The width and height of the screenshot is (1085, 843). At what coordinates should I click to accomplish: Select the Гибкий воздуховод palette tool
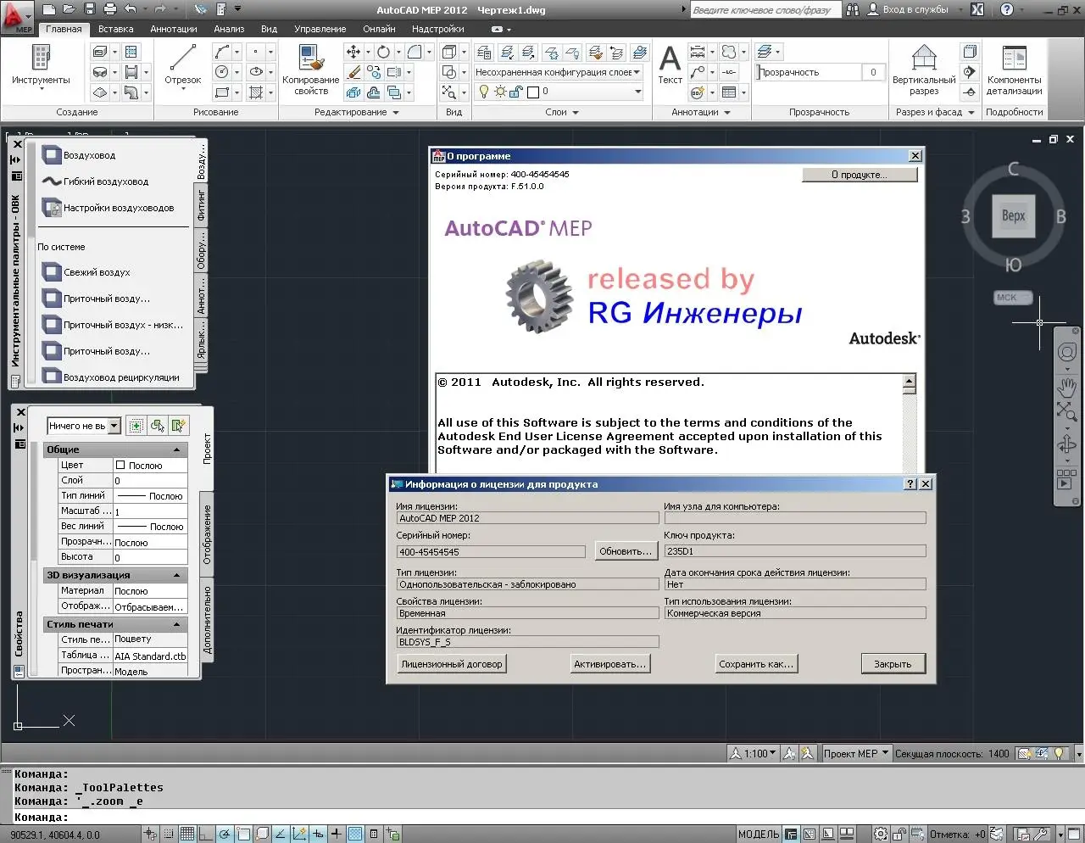(105, 181)
